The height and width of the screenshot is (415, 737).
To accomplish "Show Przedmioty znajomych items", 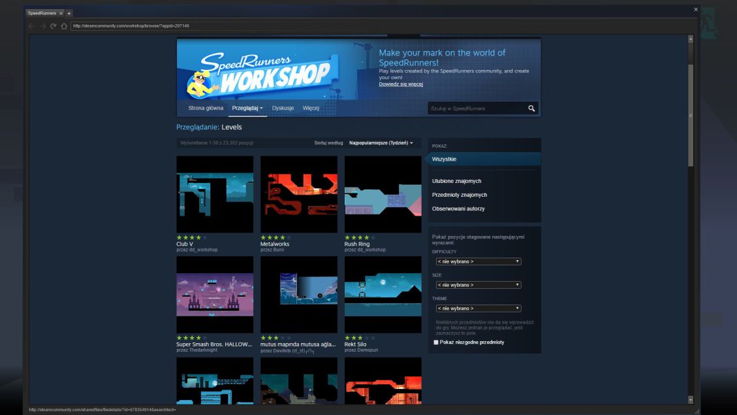I will [x=459, y=194].
